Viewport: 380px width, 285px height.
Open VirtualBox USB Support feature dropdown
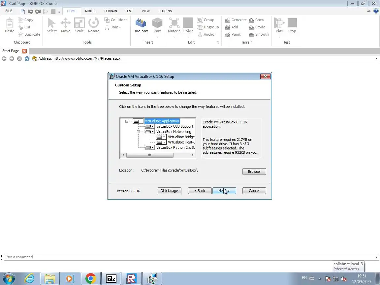[149, 127]
